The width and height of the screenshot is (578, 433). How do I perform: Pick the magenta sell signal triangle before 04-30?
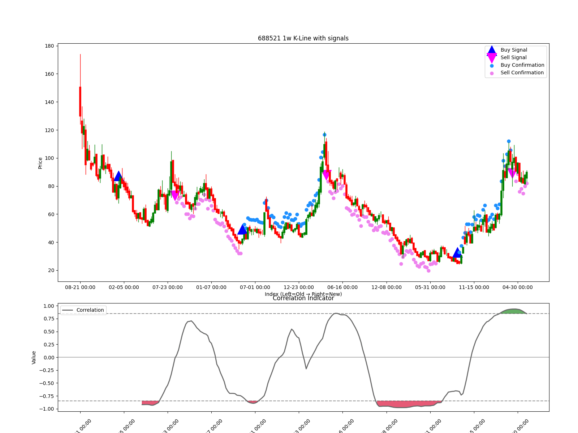(512, 173)
